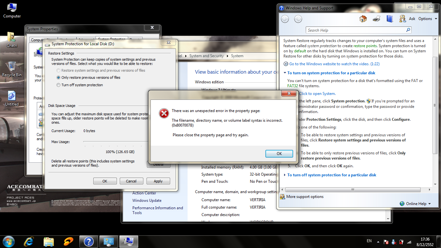
Task: Close the unexpected error dialog
Action: coord(289,94)
